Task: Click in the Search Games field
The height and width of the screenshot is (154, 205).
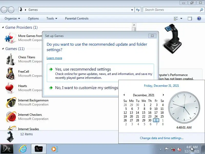Action: pos(171,10)
